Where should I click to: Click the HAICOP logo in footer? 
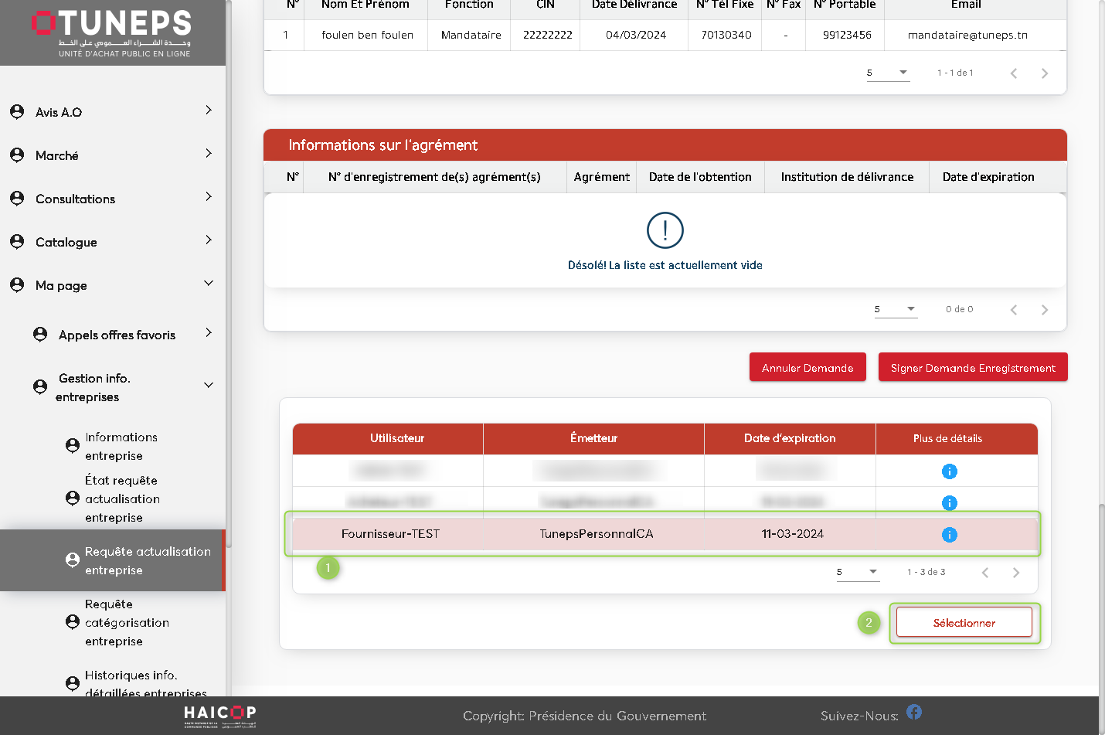tap(219, 716)
